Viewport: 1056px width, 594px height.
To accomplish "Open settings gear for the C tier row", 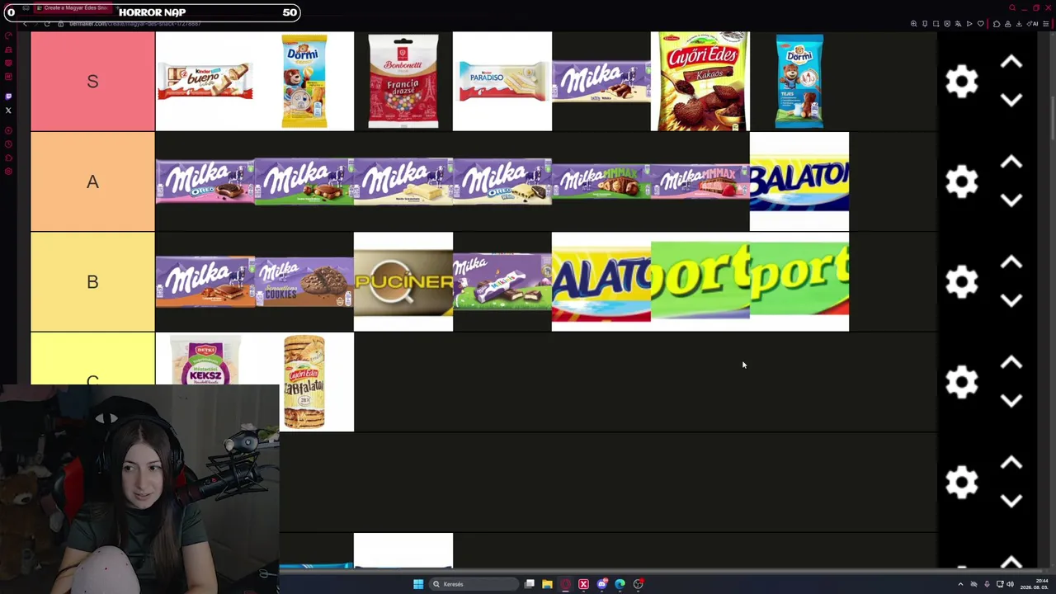I will 961,382.
